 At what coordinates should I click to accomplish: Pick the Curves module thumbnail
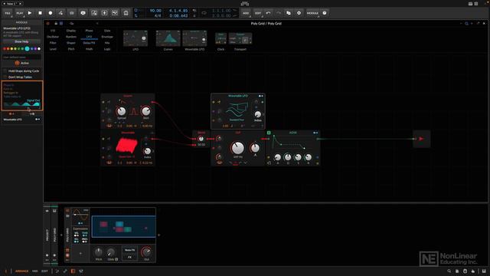pos(168,38)
